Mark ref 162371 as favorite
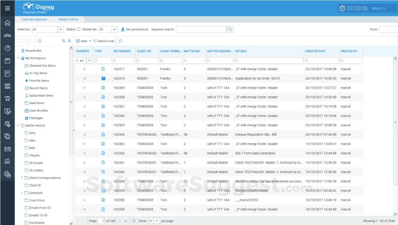 pyautogui.click(x=85, y=69)
